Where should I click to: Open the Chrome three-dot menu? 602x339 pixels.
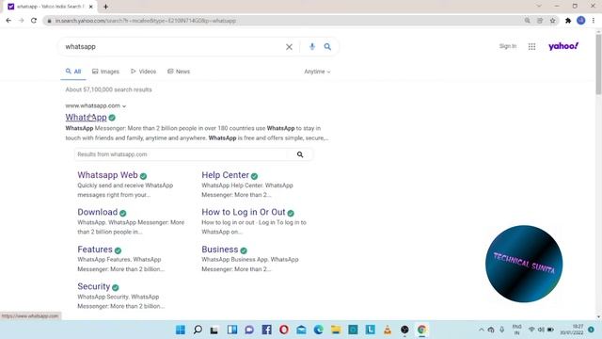click(x=594, y=21)
